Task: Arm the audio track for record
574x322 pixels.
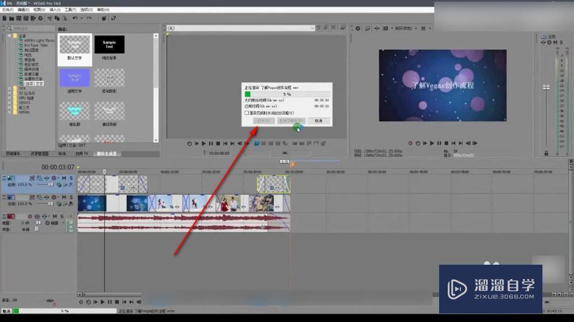Action: [x=30, y=217]
